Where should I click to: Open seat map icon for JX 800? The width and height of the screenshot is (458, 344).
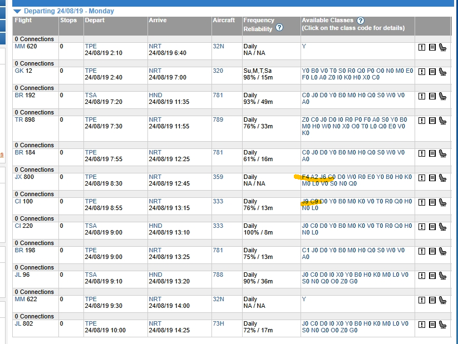(x=443, y=178)
